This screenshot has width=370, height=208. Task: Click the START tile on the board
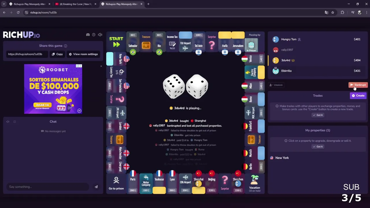(116, 42)
